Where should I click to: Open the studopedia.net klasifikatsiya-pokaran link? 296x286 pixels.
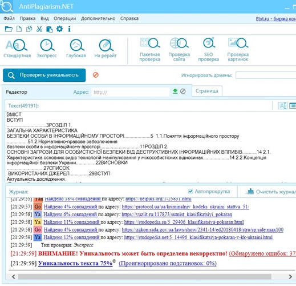coord(198,237)
